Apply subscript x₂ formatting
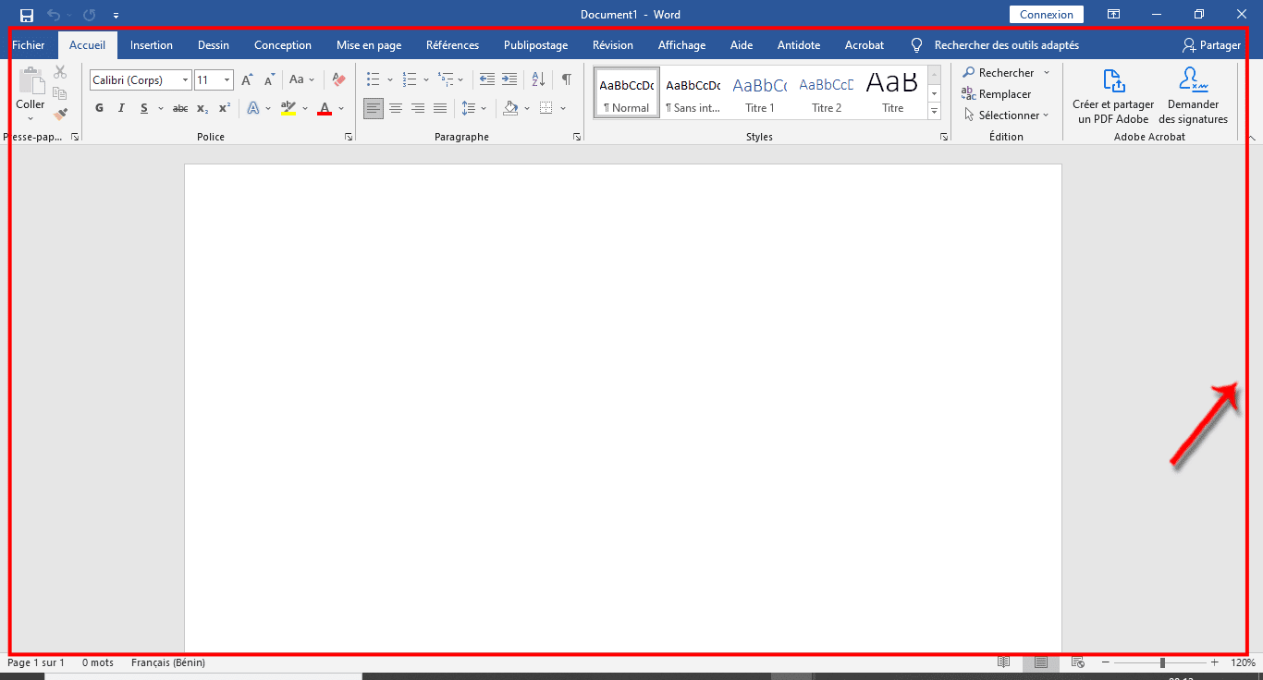This screenshot has width=1263, height=680. tap(202, 108)
